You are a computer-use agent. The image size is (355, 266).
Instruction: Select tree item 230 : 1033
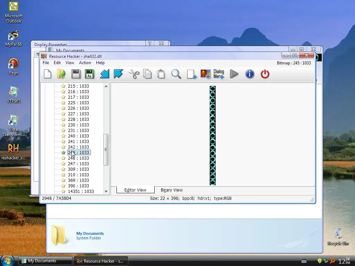(78, 125)
